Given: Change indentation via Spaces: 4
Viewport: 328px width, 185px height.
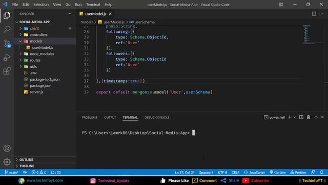Looking at the screenshot, I should click(x=206, y=173).
